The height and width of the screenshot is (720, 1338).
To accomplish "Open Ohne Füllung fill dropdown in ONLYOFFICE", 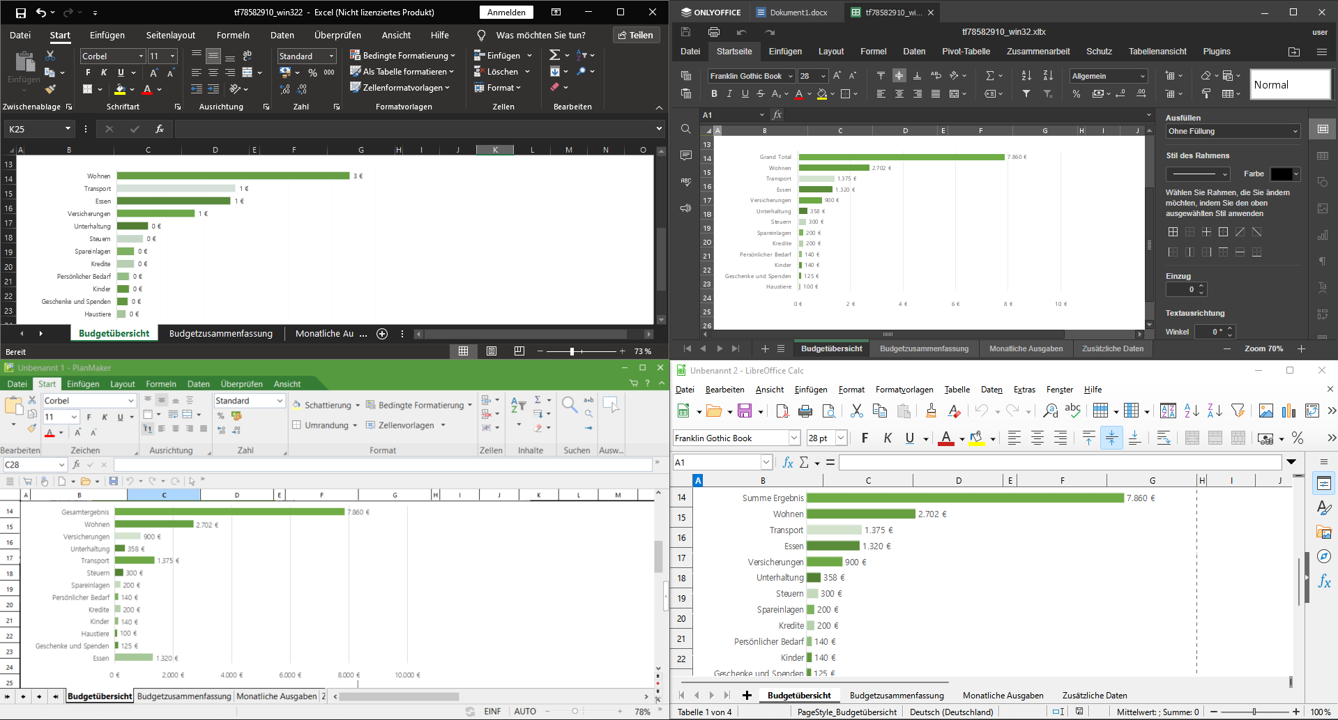I will (1295, 131).
